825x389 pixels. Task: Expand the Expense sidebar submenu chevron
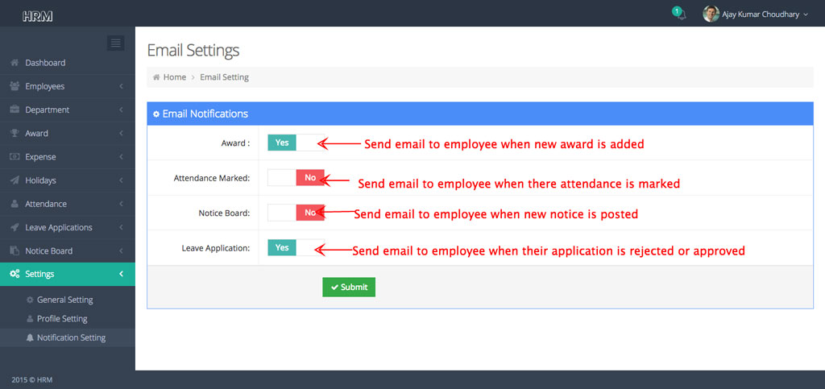(x=121, y=157)
